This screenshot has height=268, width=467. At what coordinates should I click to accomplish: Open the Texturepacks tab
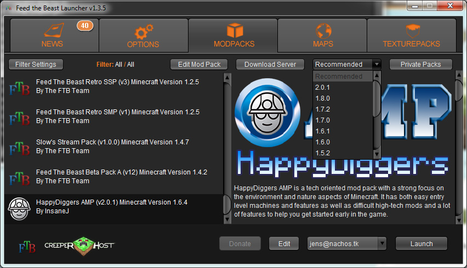coord(412,36)
